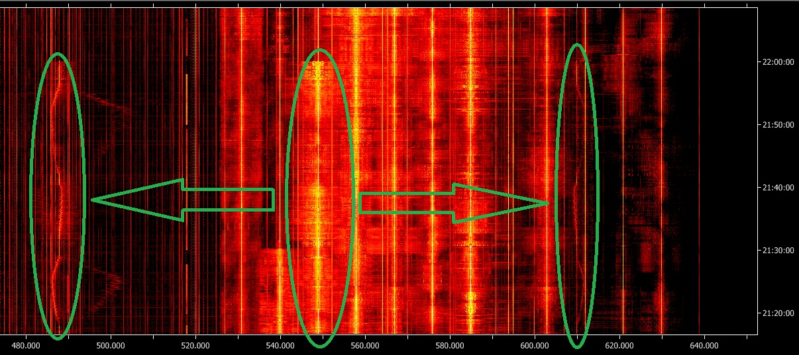799x355 pixels.
Task: Click the 620.000 frequency axis label
Action: coord(619,345)
